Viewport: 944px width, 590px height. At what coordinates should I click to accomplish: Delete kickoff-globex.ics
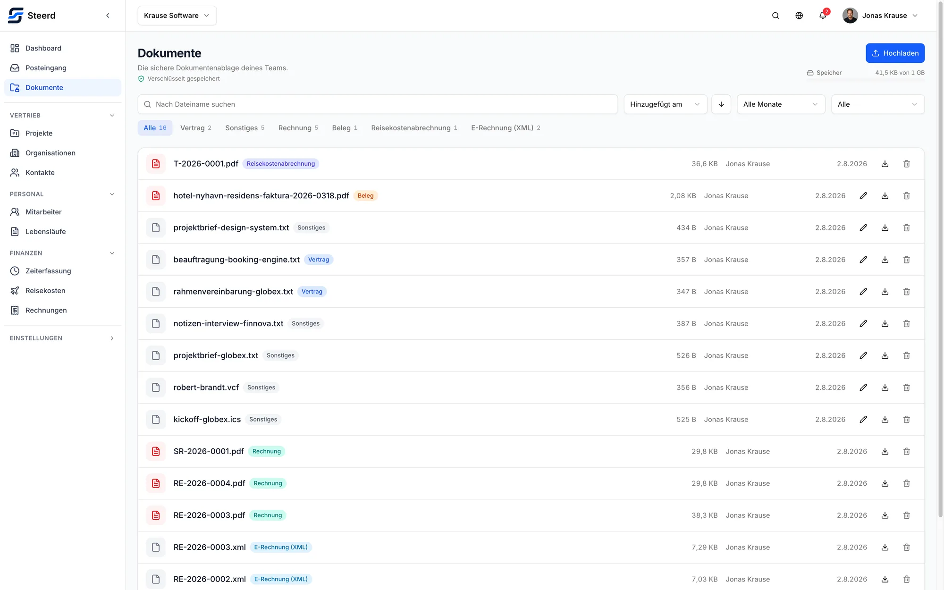point(907,419)
